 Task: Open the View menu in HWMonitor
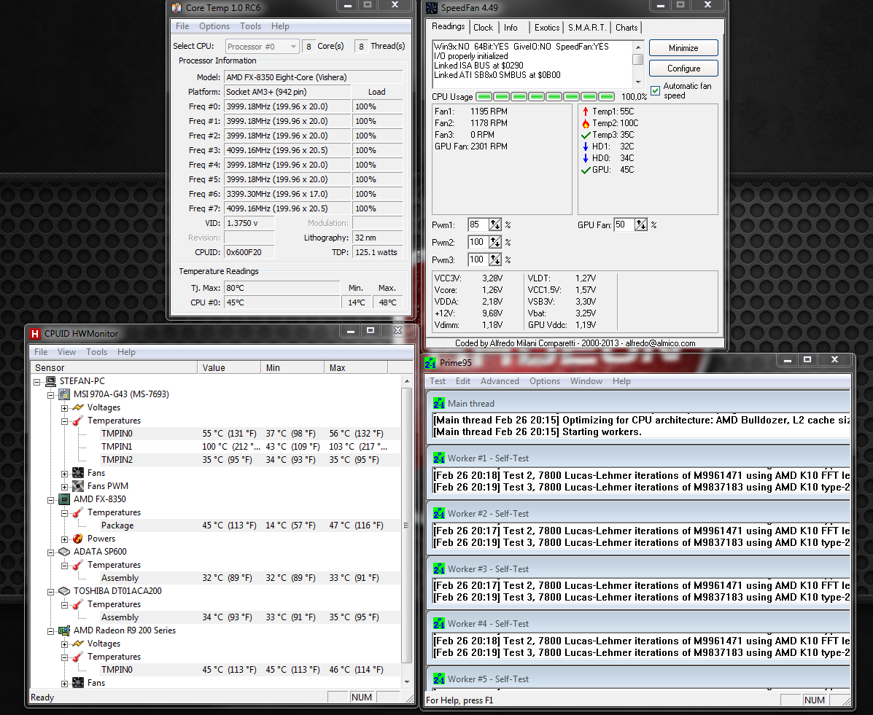tap(66, 351)
